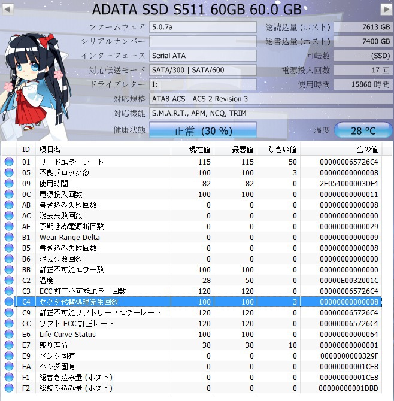
Task: Click status icon for row EA
Action: [9, 366]
